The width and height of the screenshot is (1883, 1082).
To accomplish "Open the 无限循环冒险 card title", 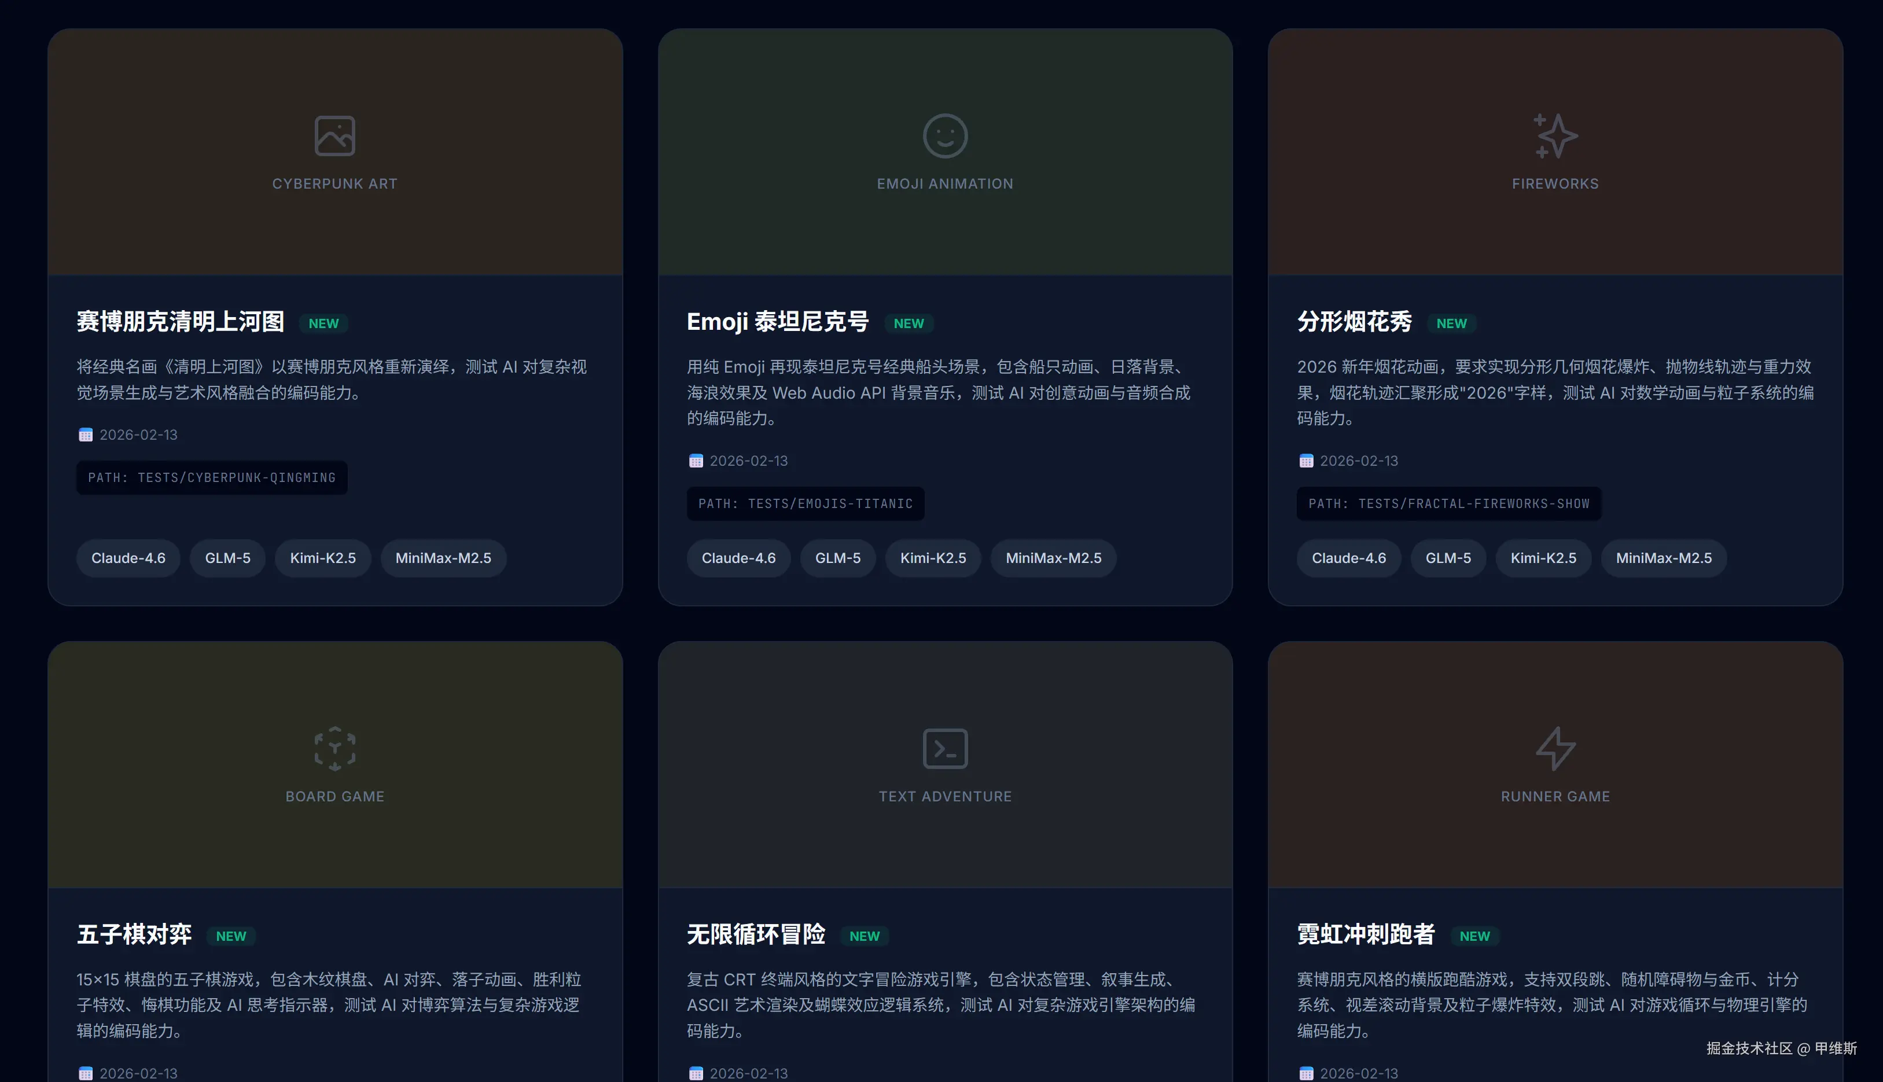I will point(756,934).
